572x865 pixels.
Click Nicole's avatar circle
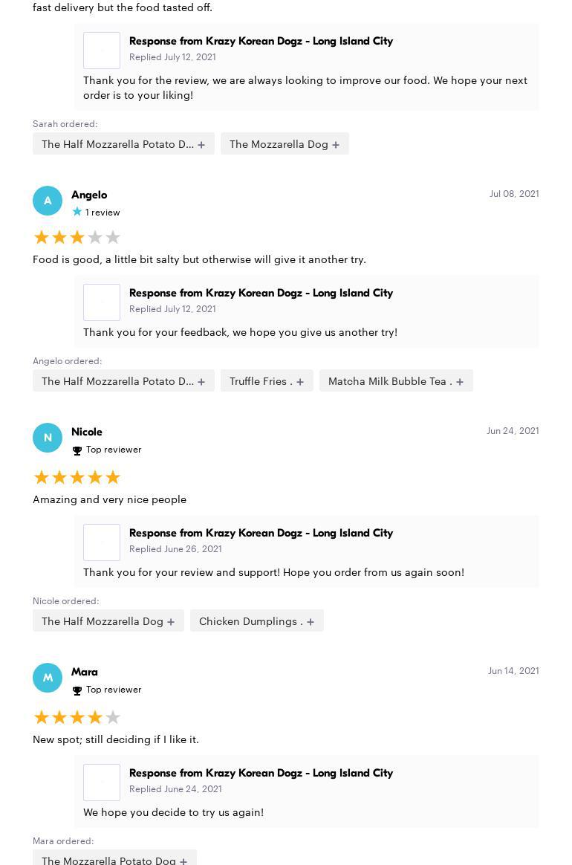point(48,438)
